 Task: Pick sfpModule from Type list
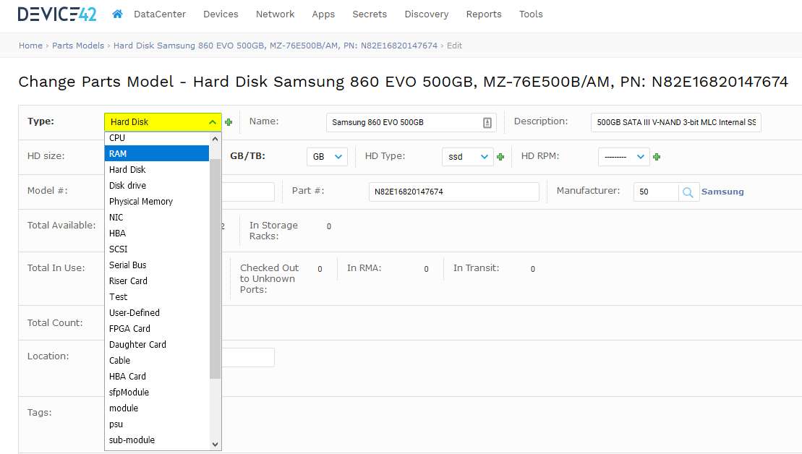click(157, 391)
